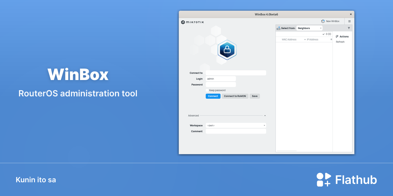Collapse the Advanced section
Screen dimensions: 393x196
coord(265,116)
